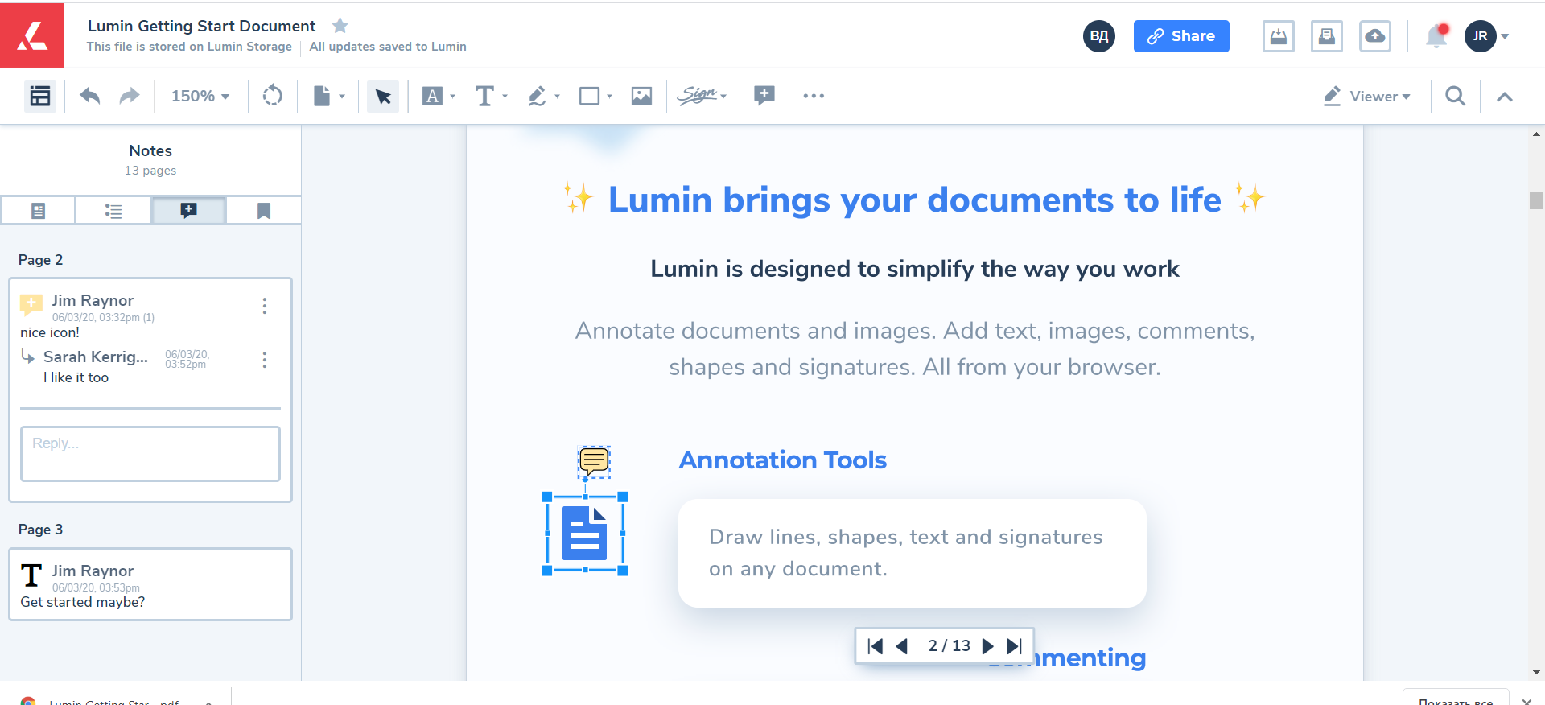Image resolution: width=1545 pixels, height=705 pixels.
Task: Click the "13 pages" label
Action: tap(150, 171)
